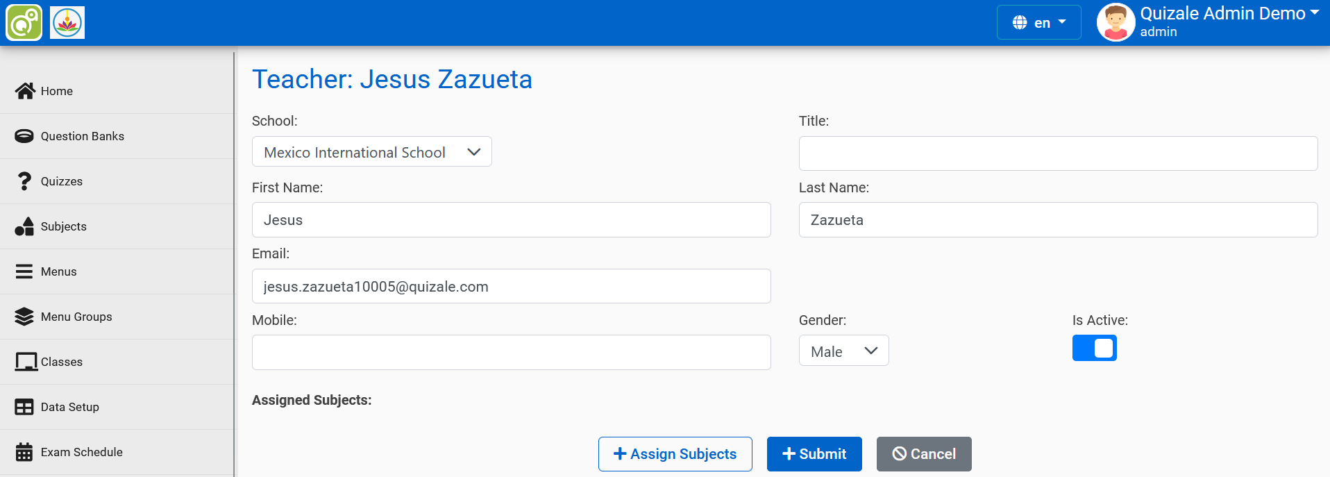Viewport: 1330px width, 477px height.
Task: Open the Menu Groups layers icon
Action: click(x=24, y=317)
